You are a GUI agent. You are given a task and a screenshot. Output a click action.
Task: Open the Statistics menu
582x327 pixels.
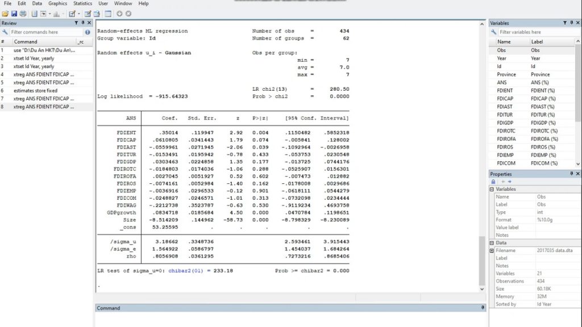(82, 3)
